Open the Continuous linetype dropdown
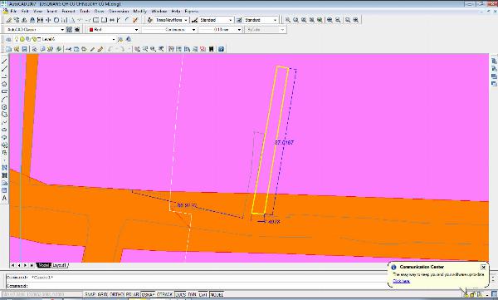 (x=169, y=30)
